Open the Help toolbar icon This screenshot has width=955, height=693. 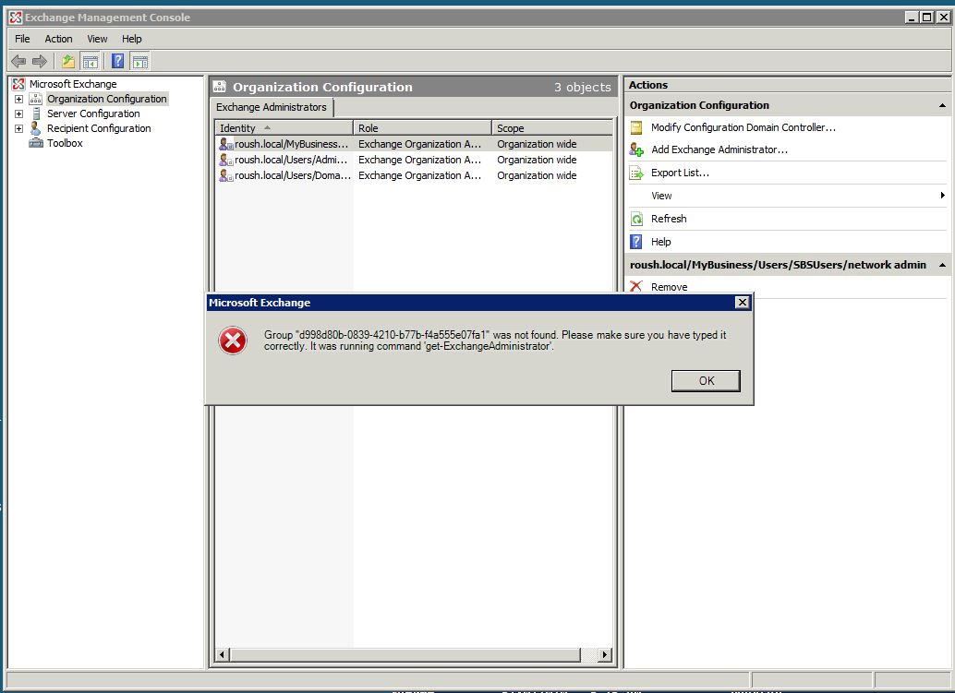pyautogui.click(x=118, y=62)
